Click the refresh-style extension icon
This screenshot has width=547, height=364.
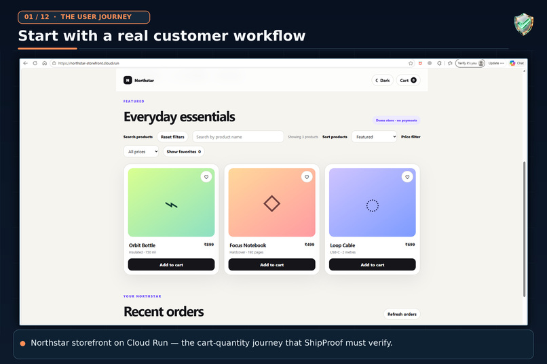tap(439, 63)
